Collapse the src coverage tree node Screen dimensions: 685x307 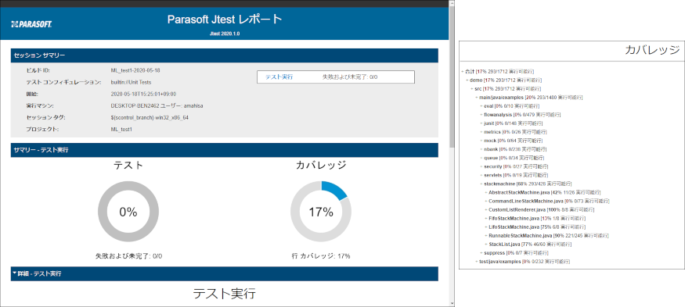pos(472,89)
